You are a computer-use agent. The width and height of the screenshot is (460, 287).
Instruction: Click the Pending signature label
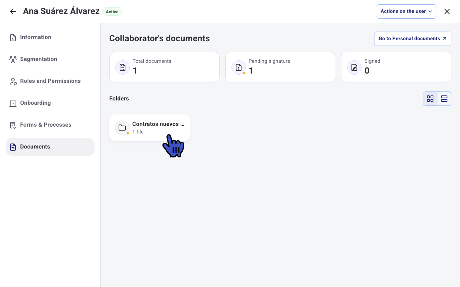point(269,61)
